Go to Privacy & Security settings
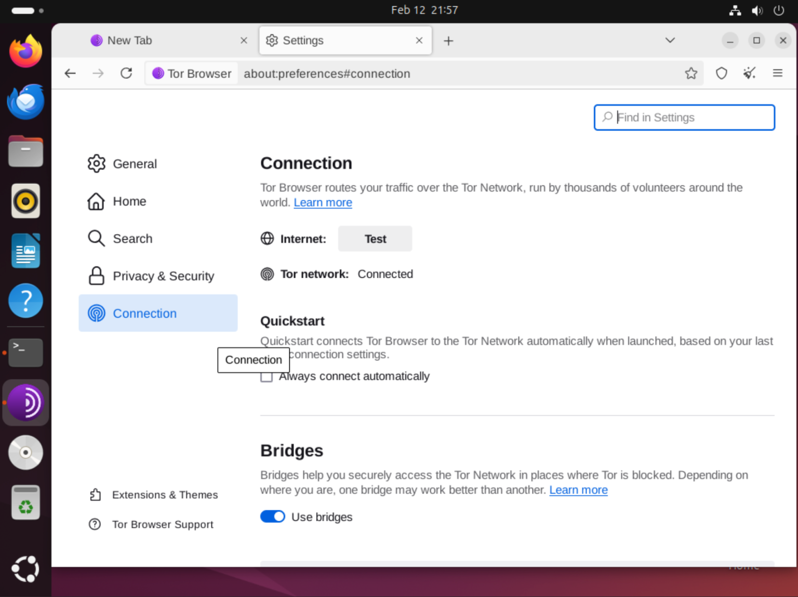This screenshot has height=597, width=798. coord(163,276)
